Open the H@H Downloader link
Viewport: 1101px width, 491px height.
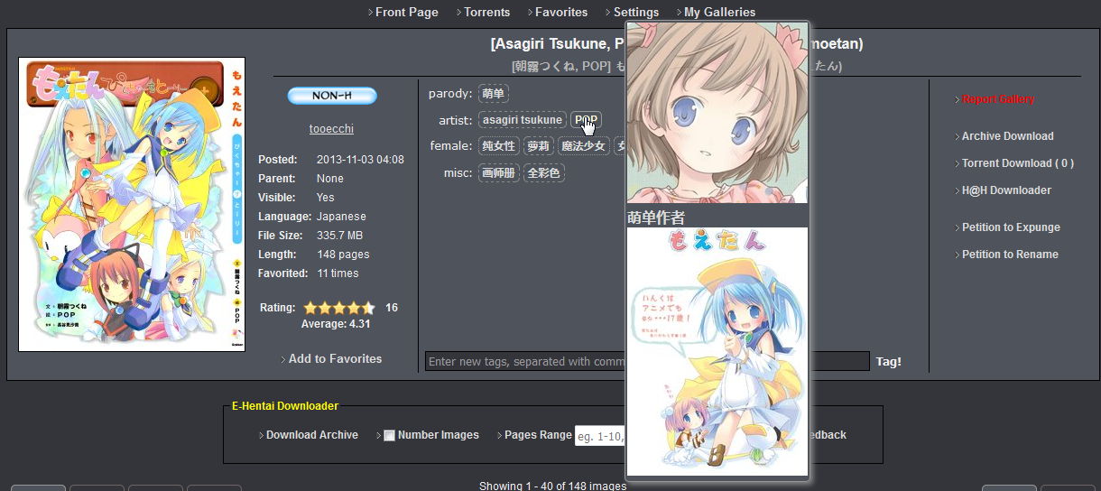point(1006,190)
